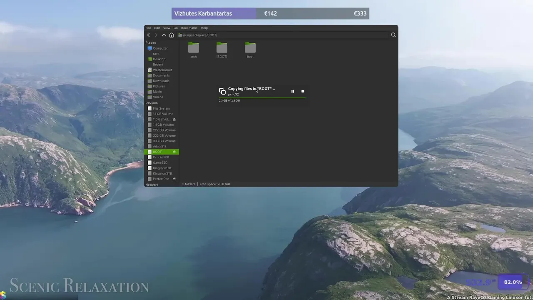The image size is (533, 300).
Task: Select the Kingston3TB device
Action: (162, 174)
